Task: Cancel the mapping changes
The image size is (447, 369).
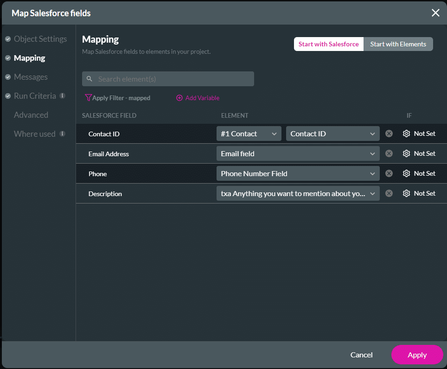Action: 361,355
